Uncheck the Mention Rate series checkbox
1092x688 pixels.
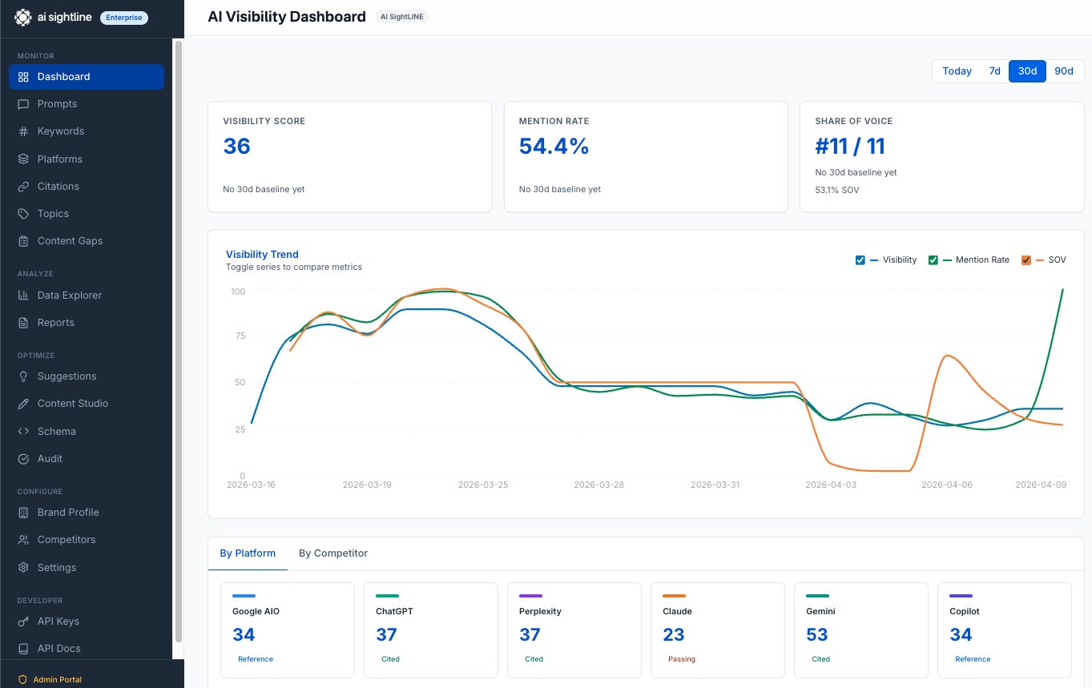(933, 260)
